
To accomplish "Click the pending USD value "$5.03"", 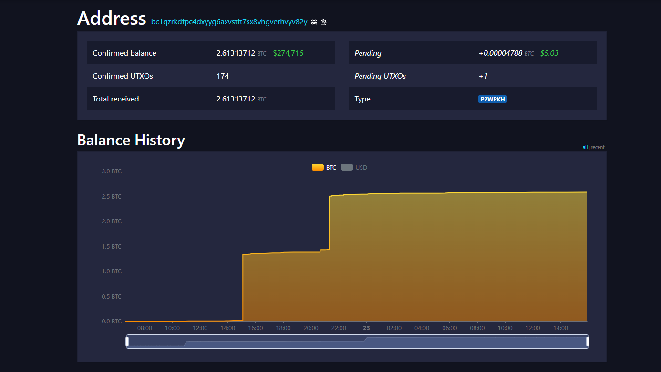I will tap(549, 53).
